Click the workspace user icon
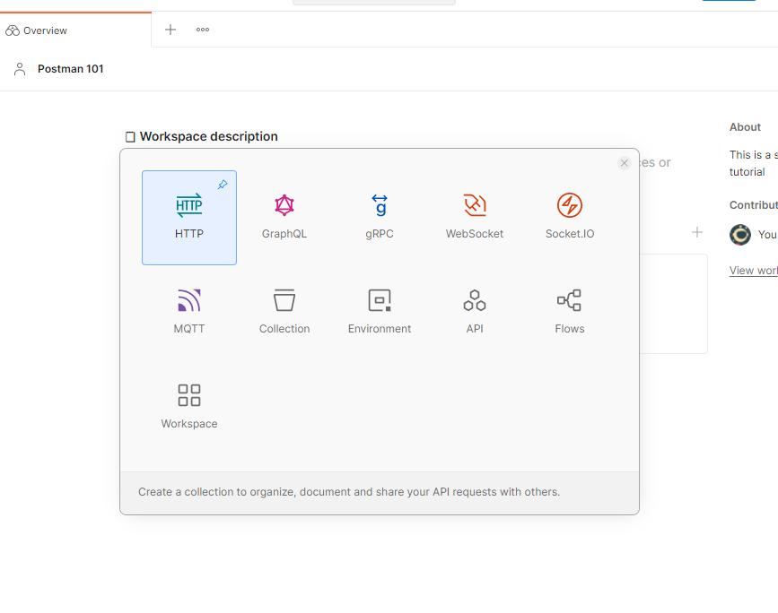778x613 pixels. [20, 69]
